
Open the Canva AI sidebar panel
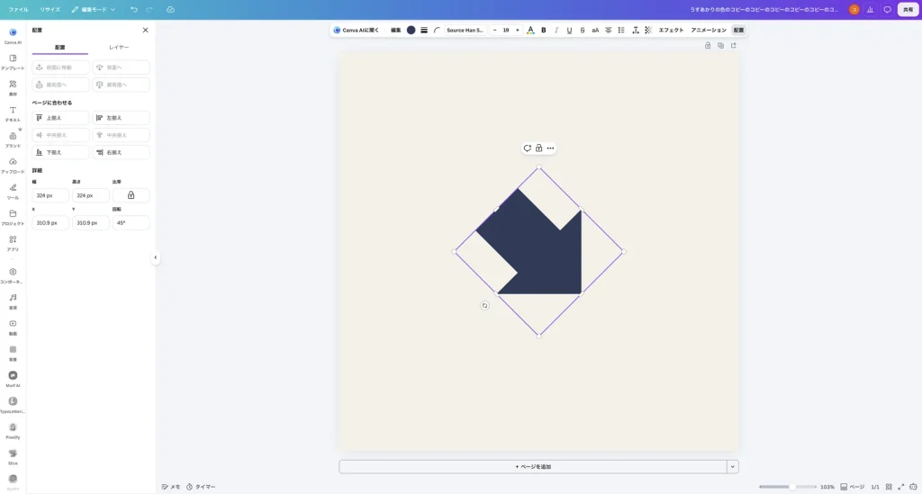coord(13,35)
